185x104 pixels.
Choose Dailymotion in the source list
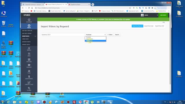pyautogui.click(x=95, y=39)
